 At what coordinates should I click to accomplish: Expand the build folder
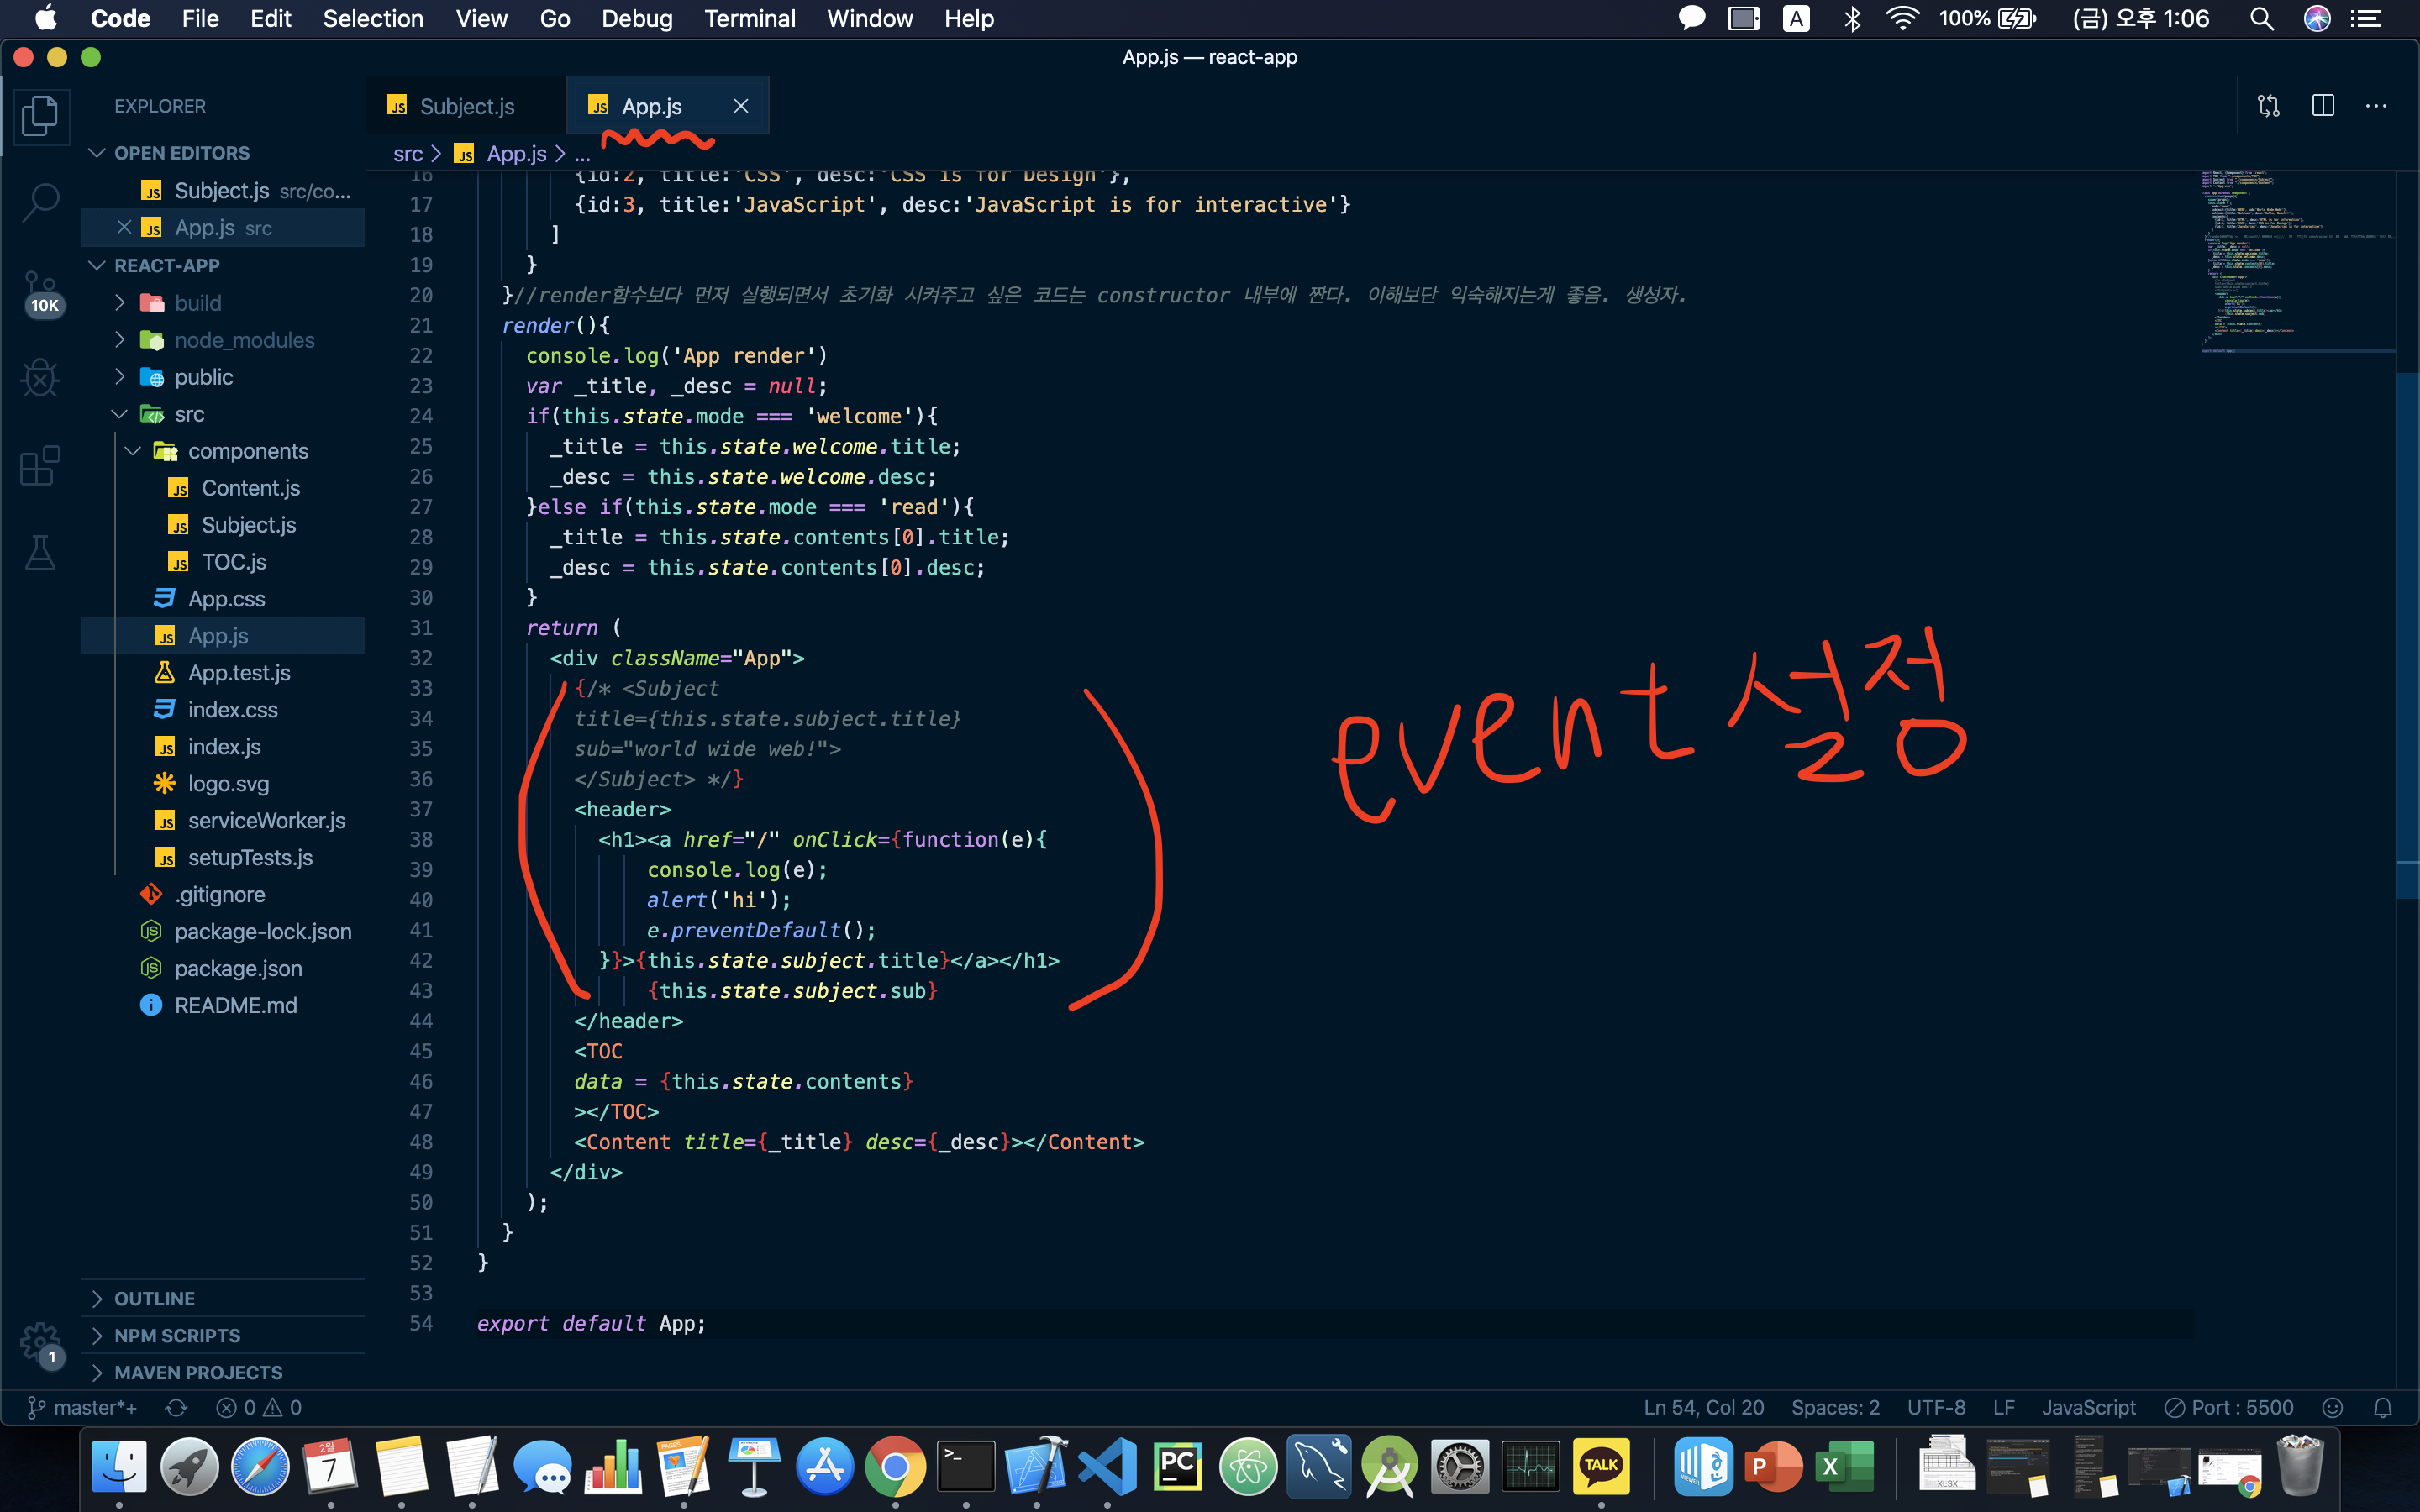point(198,303)
